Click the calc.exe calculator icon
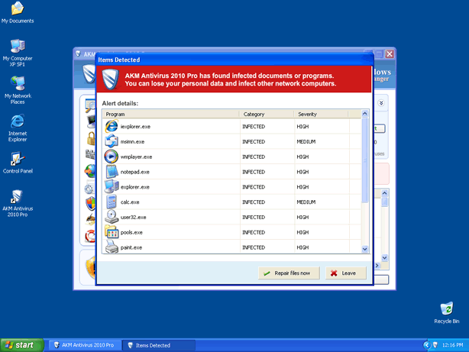Viewport: 469px width, 352px height. click(112, 202)
